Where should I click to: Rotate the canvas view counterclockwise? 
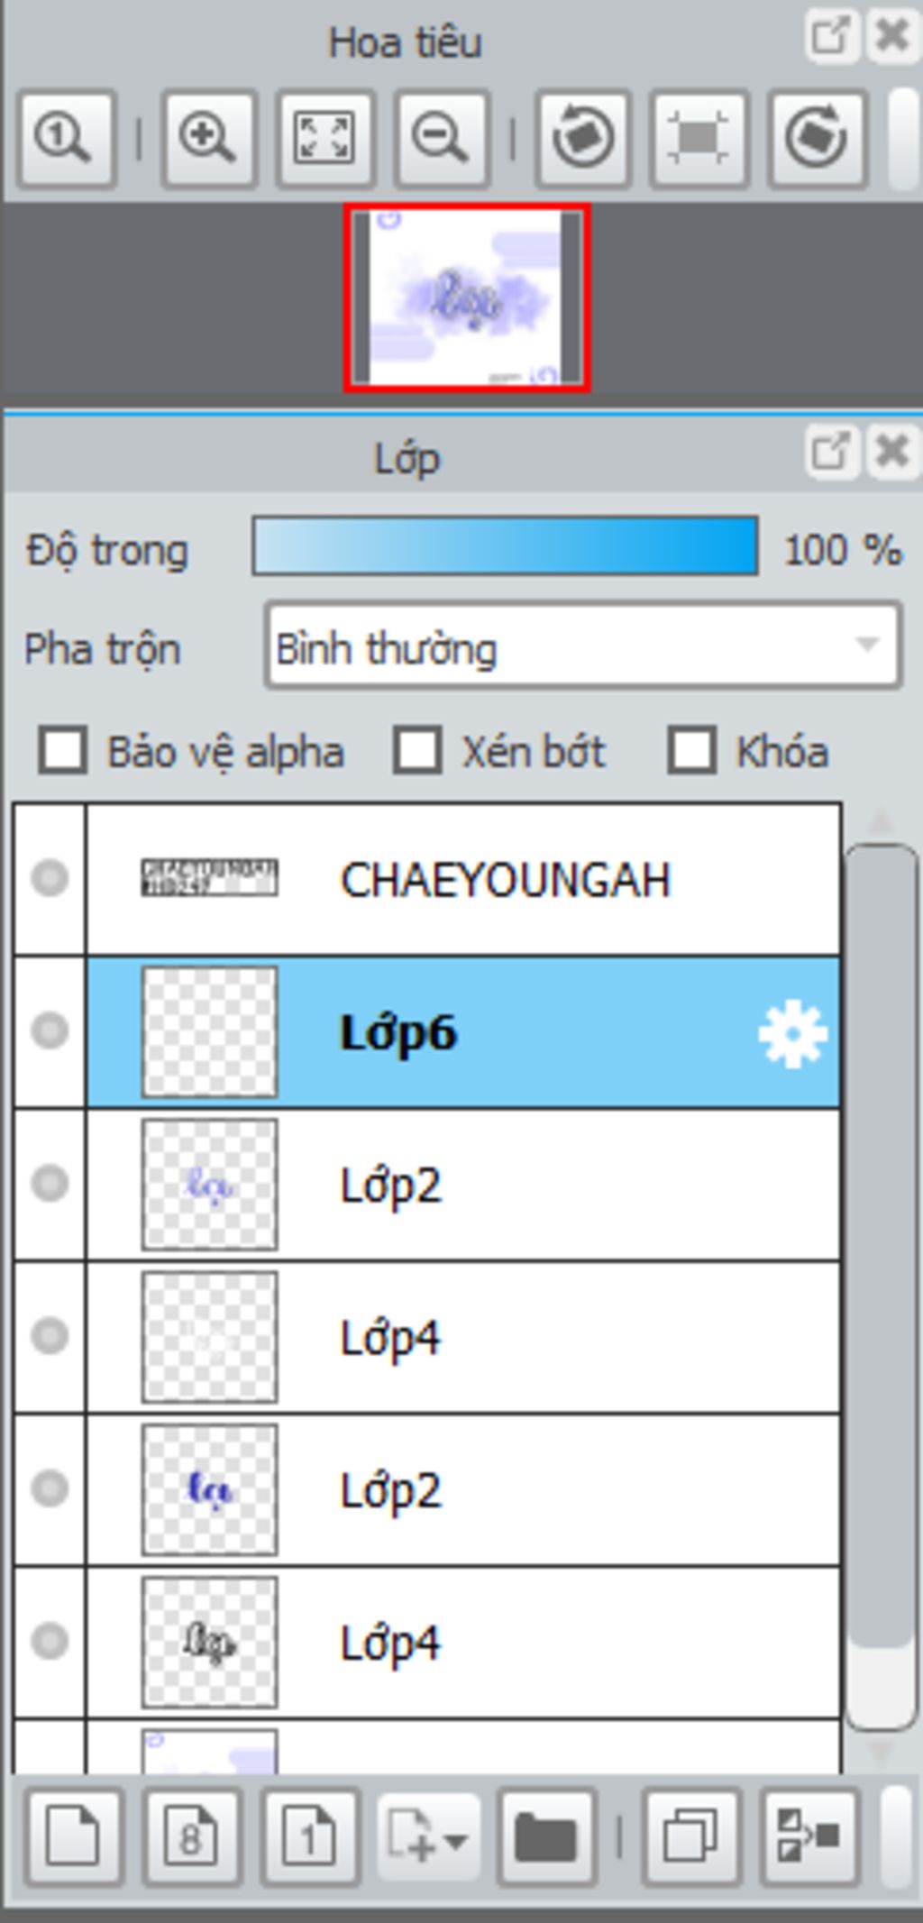(x=583, y=139)
